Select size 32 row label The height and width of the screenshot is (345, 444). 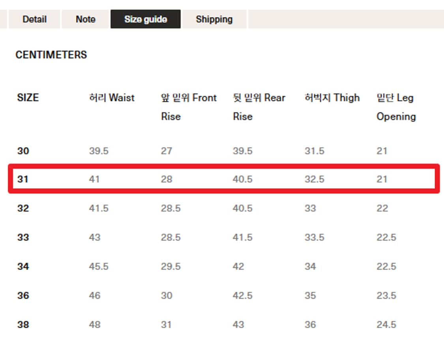point(23,208)
